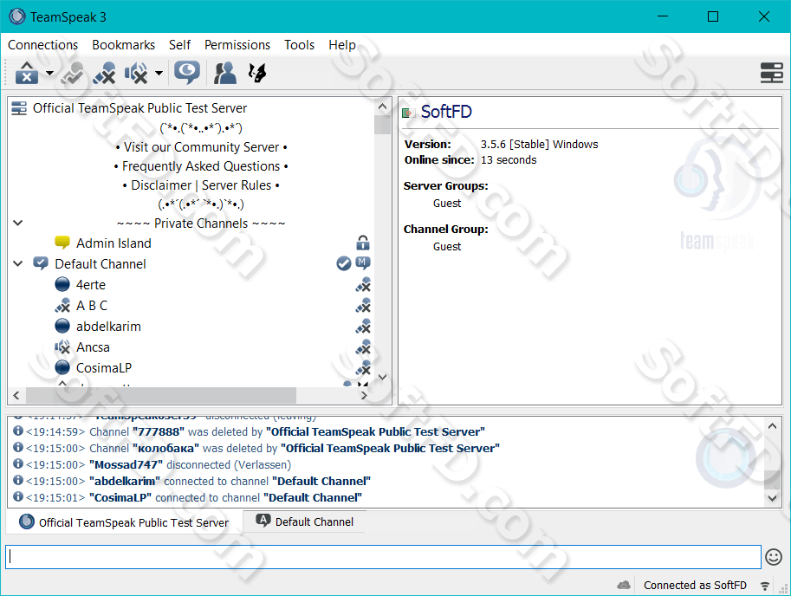The height and width of the screenshot is (596, 791).
Task: Select user Ancsa in the tree
Action: [x=93, y=347]
